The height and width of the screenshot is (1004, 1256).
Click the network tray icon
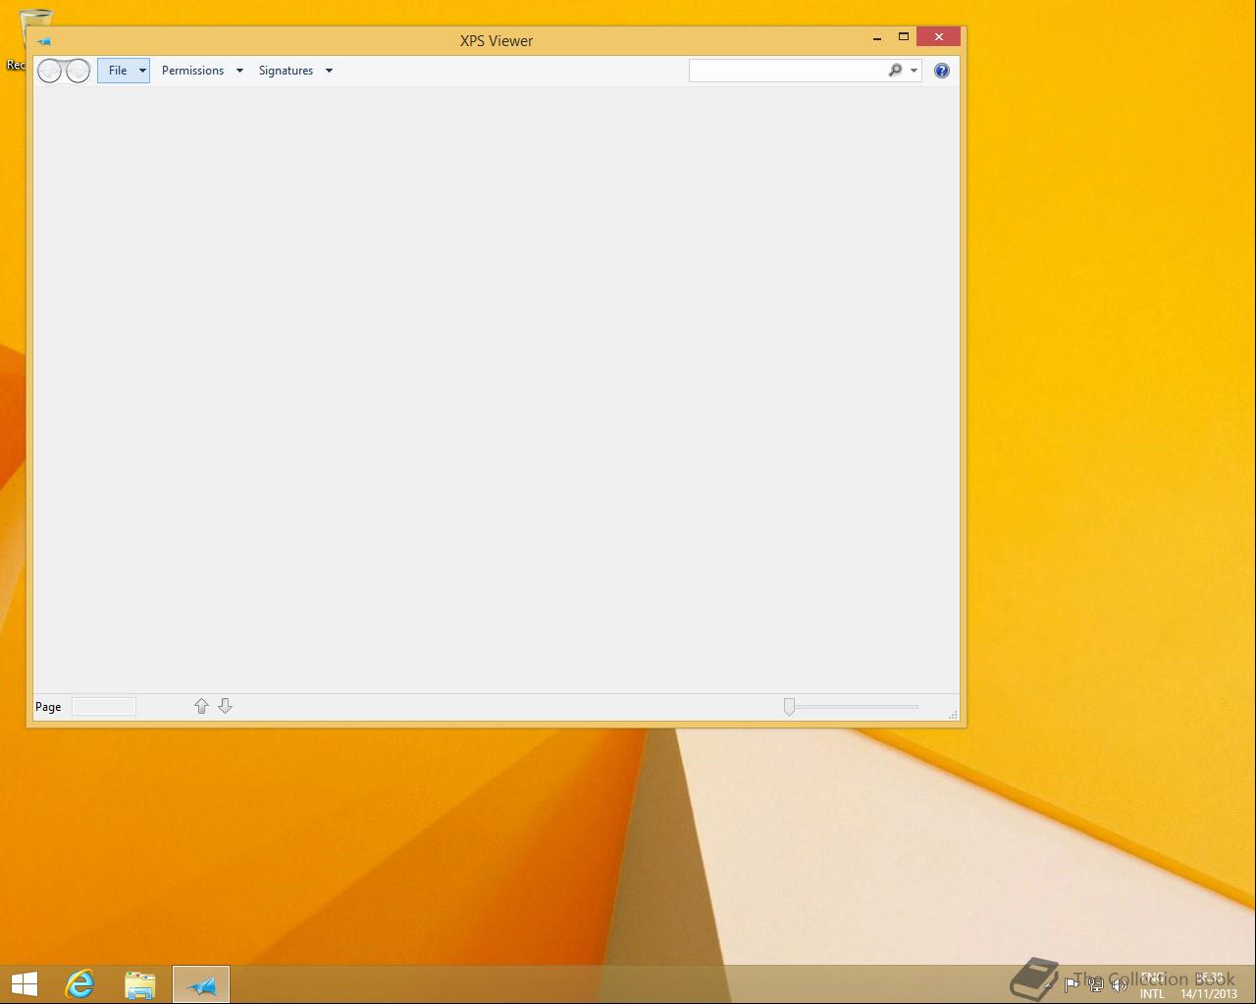[x=1095, y=984]
